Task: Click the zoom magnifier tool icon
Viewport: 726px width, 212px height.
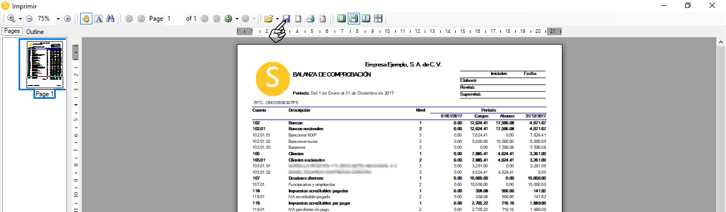Action: click(x=11, y=19)
